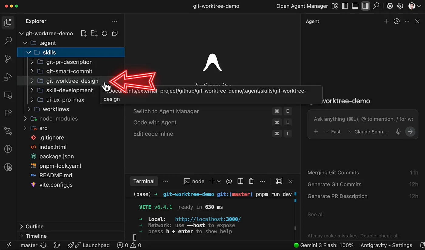Viewport: 425px width, 250px height.
Task: Maximize the terminal panel size
Action: (x=279, y=181)
